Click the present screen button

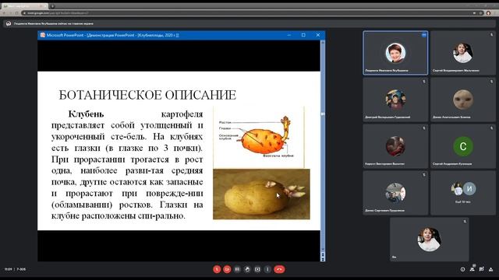tap(257, 269)
